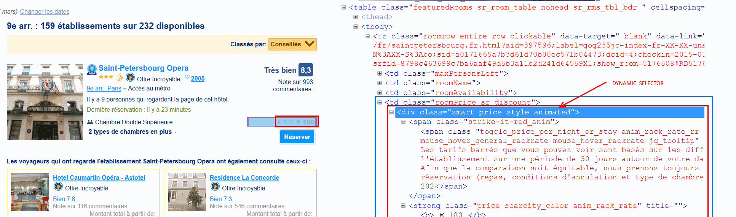Collapse the tr roomrow node
The width and height of the screenshot is (736, 217).
367,36
